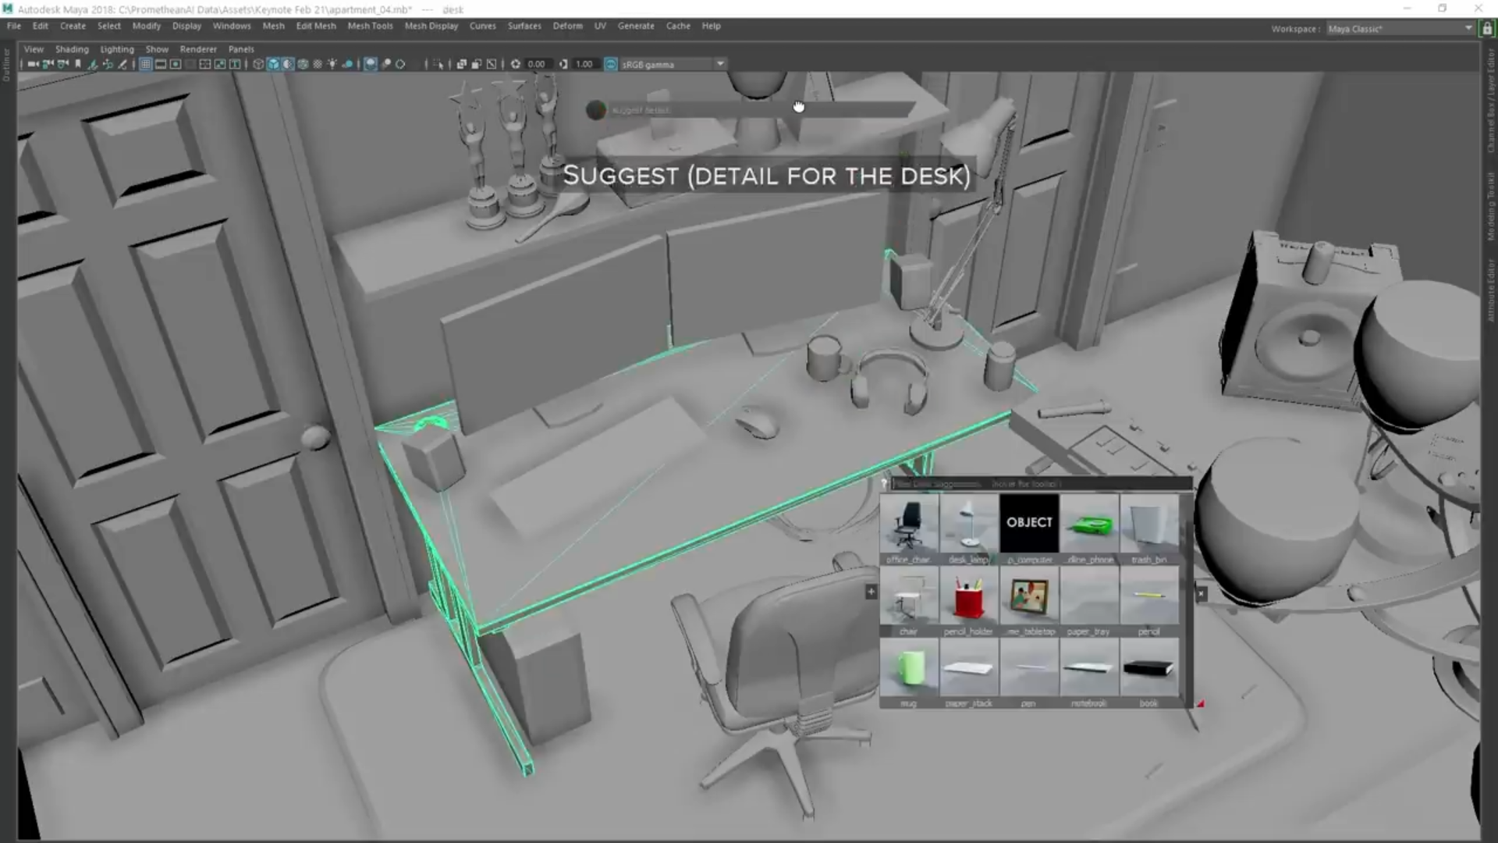This screenshot has width=1498, height=843.
Task: Open the Help menu
Action: click(x=711, y=26)
